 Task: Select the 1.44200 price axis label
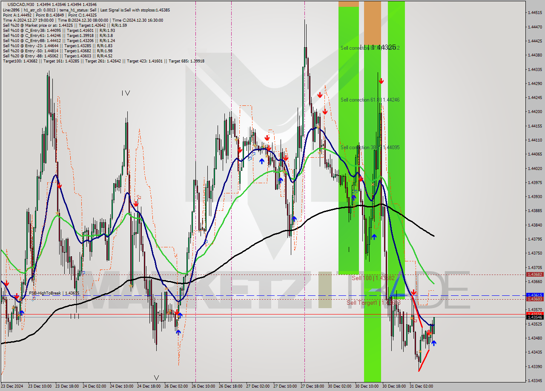click(535, 112)
